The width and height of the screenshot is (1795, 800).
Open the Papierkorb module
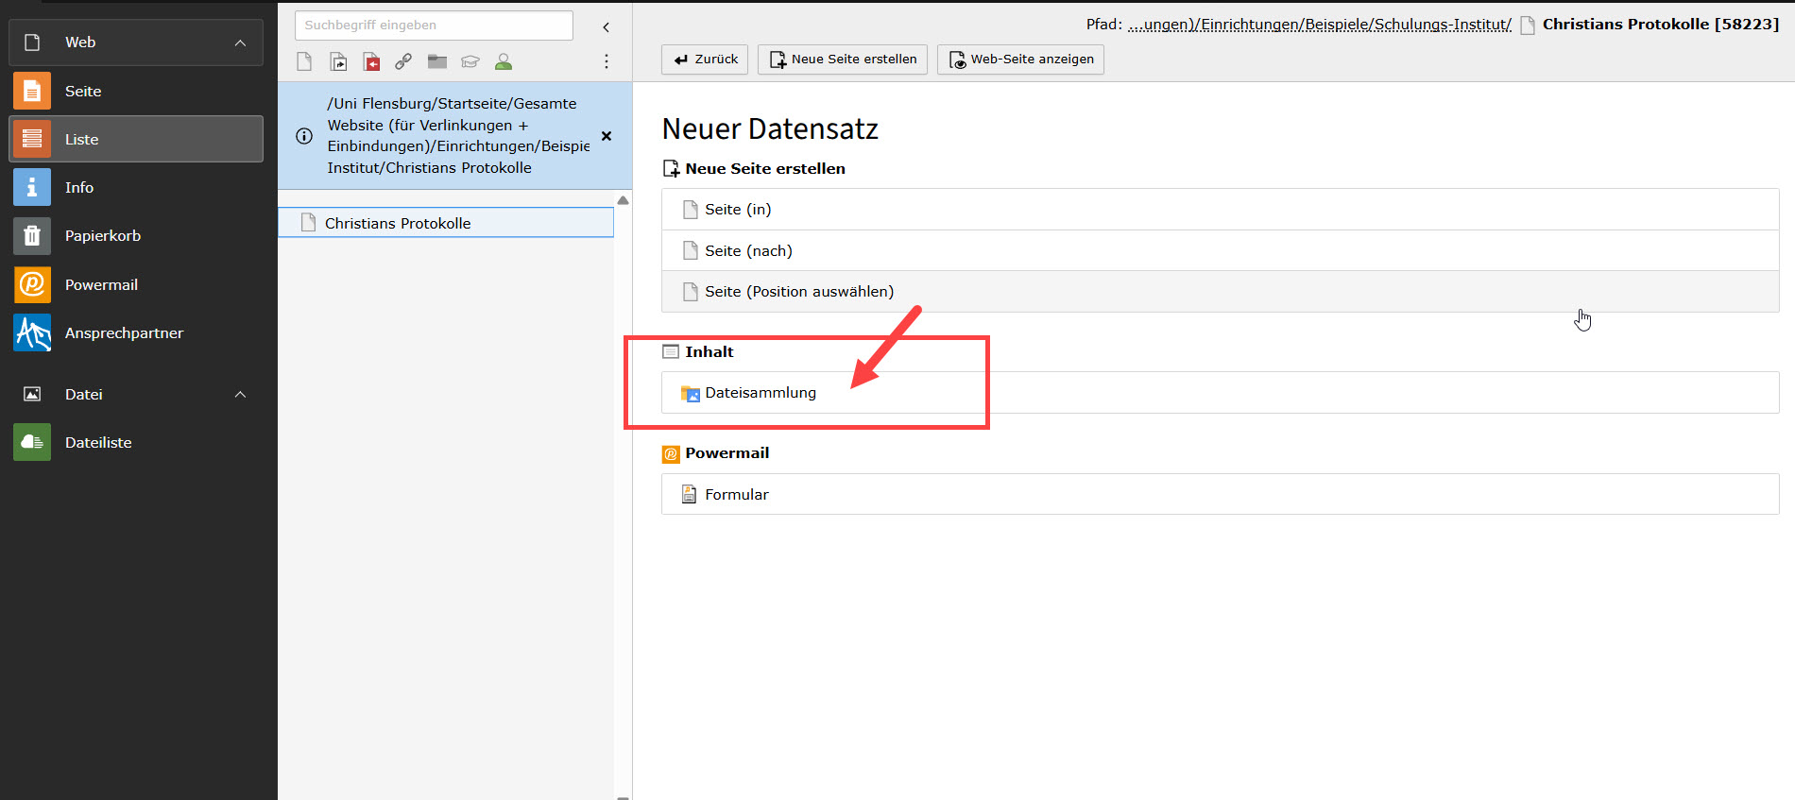coord(102,236)
